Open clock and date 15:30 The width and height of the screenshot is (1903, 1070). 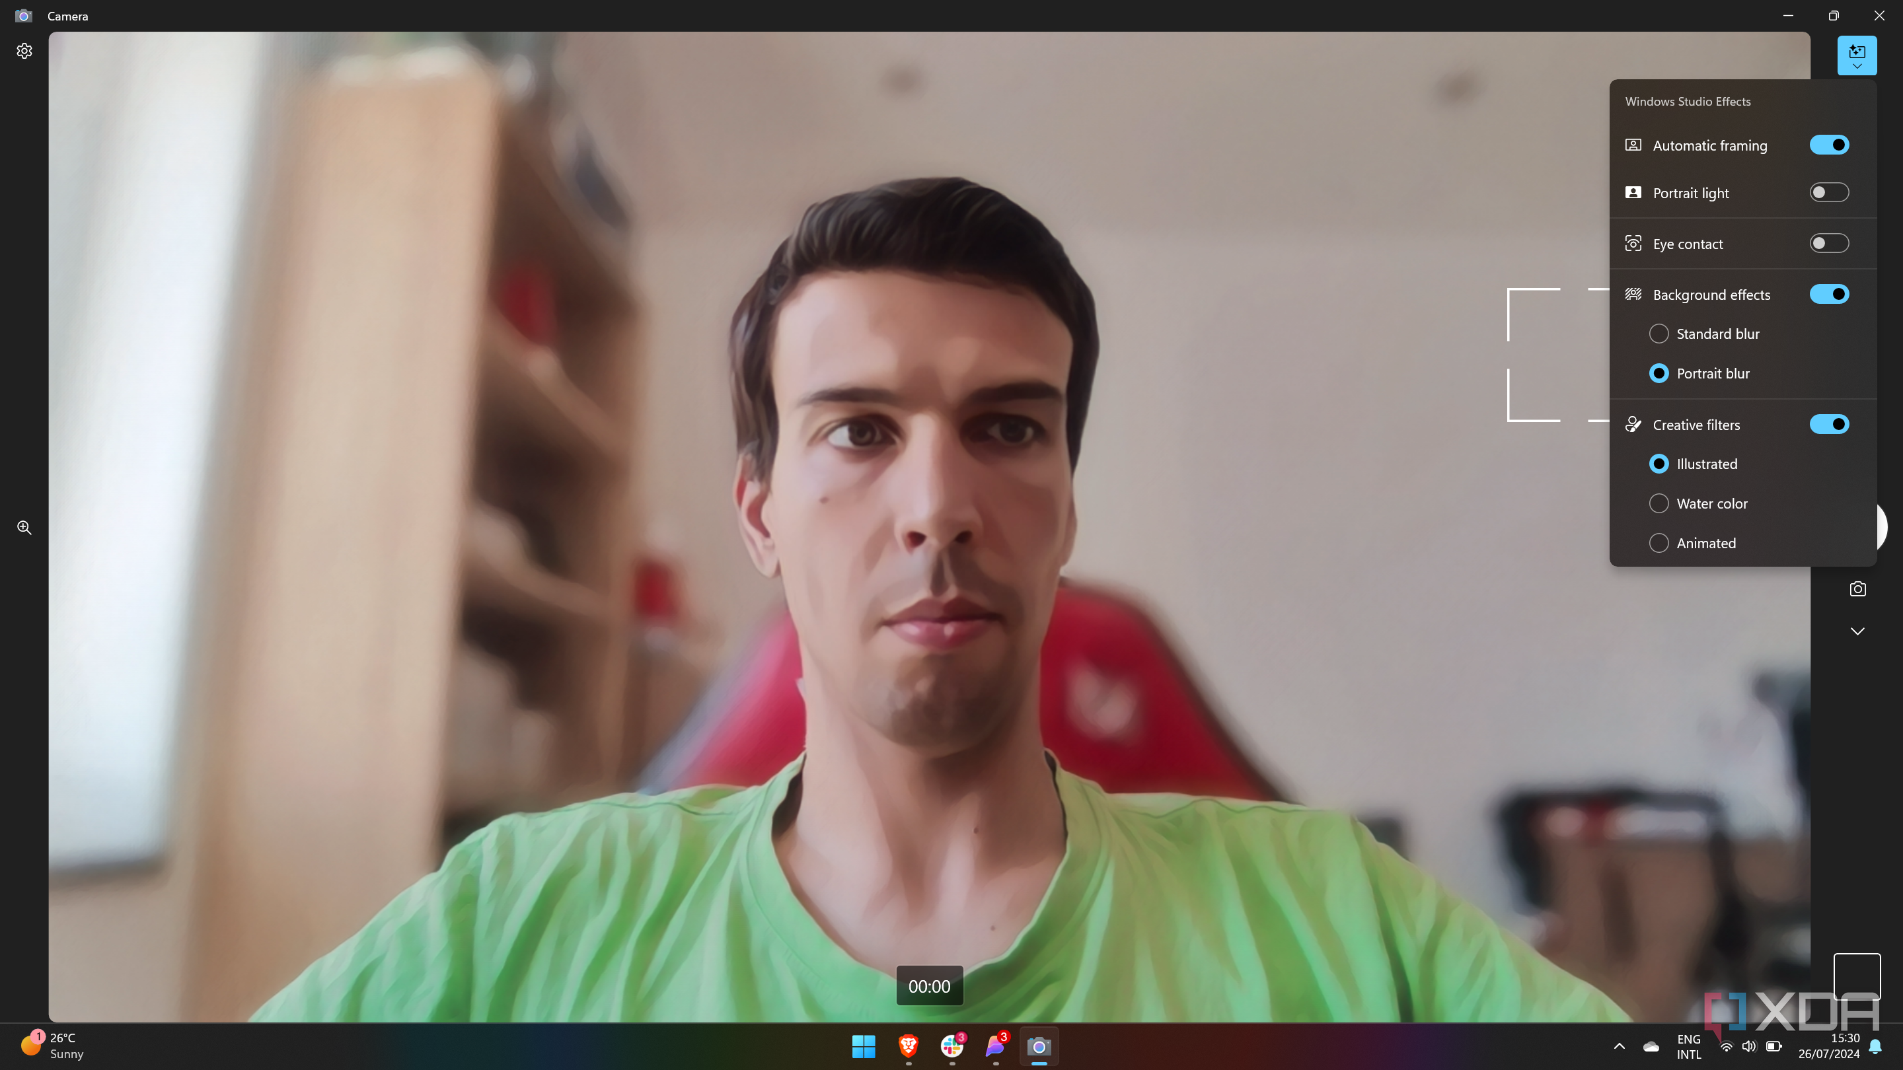coord(1828,1046)
